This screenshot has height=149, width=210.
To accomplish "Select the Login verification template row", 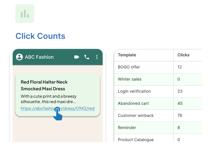I will click(158, 91).
